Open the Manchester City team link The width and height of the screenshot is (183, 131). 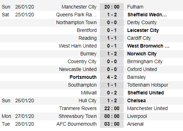point(79,7)
